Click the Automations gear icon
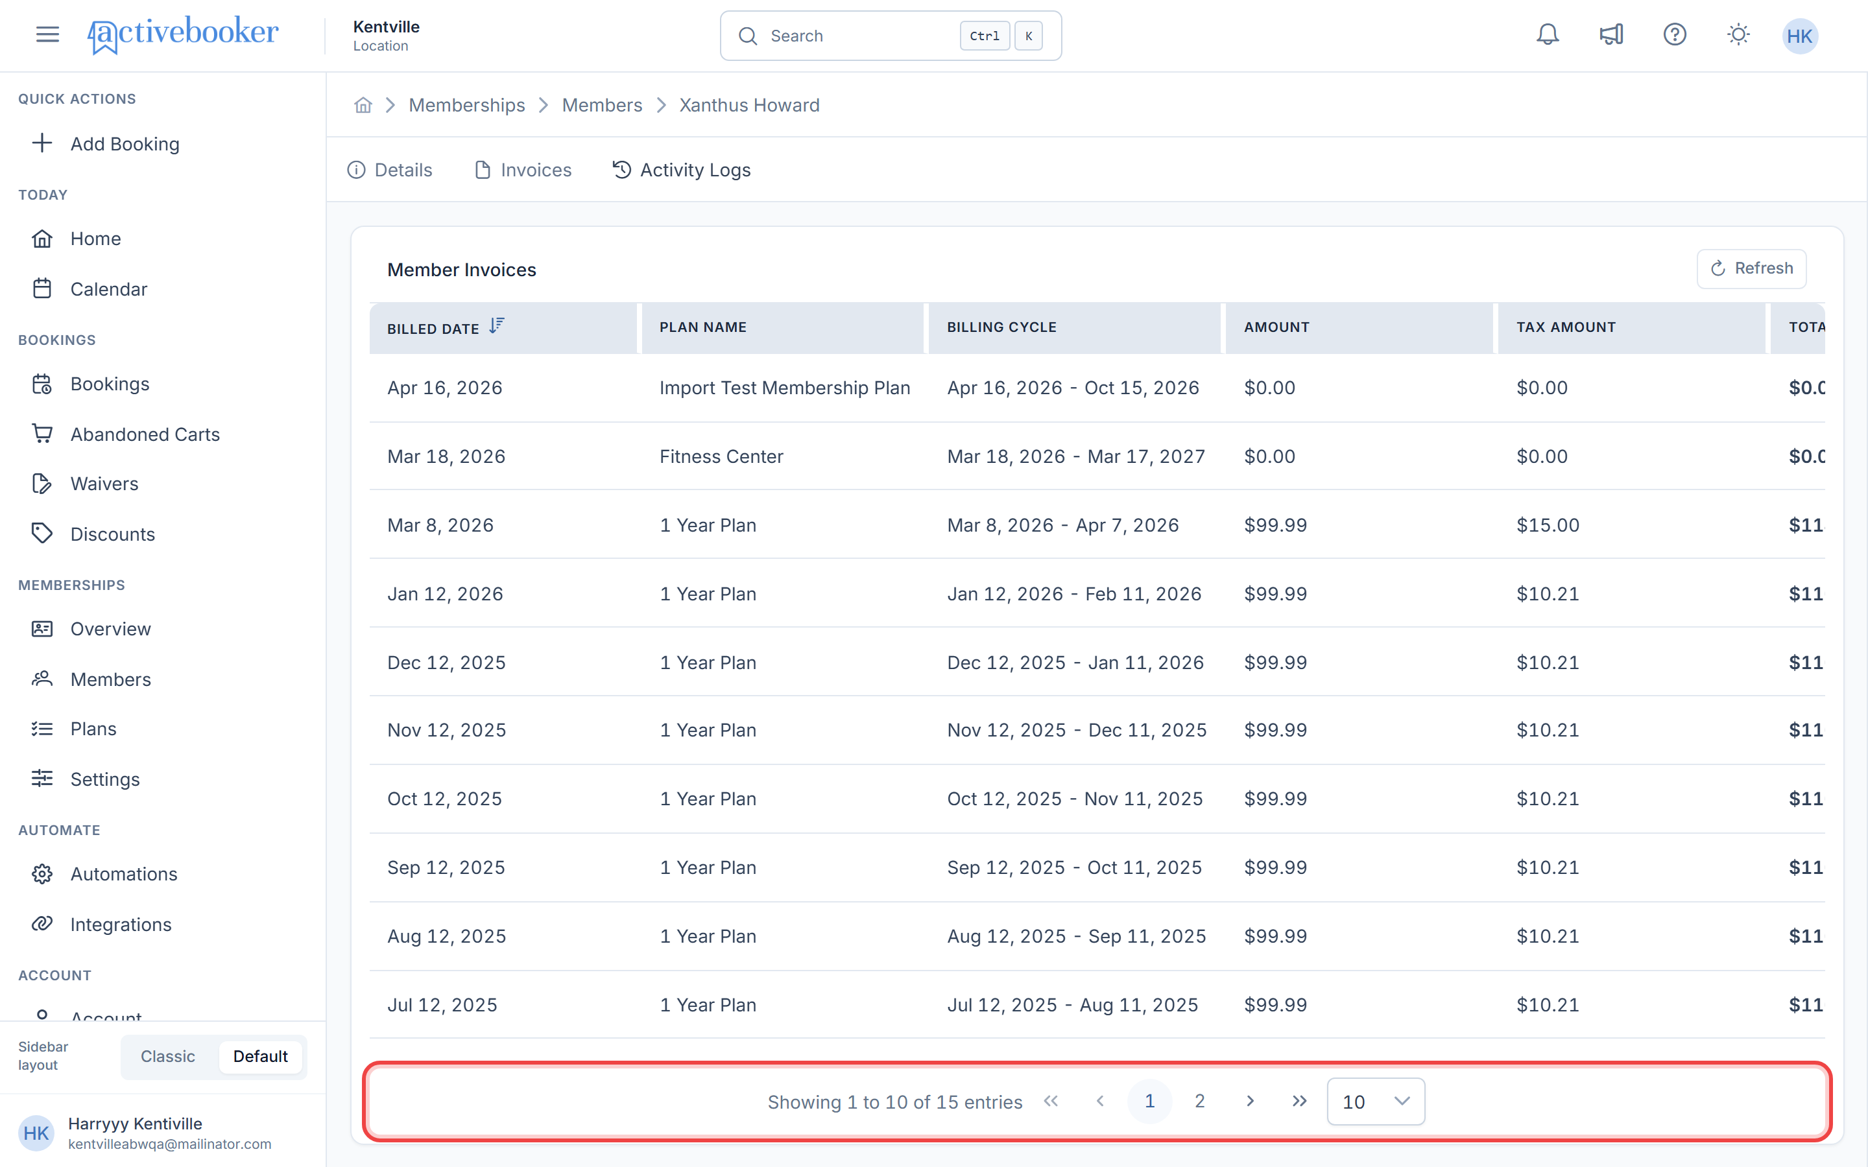This screenshot has height=1167, width=1868. [42, 874]
